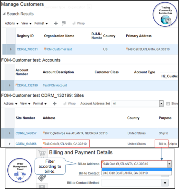Click the Site Number column header

[26, 118]
